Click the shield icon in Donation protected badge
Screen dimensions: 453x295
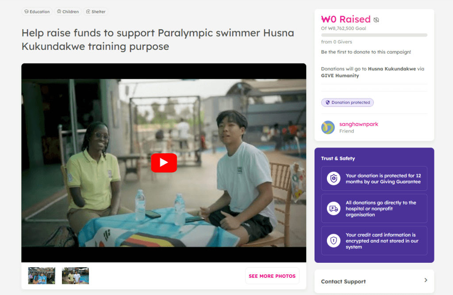tap(328, 102)
